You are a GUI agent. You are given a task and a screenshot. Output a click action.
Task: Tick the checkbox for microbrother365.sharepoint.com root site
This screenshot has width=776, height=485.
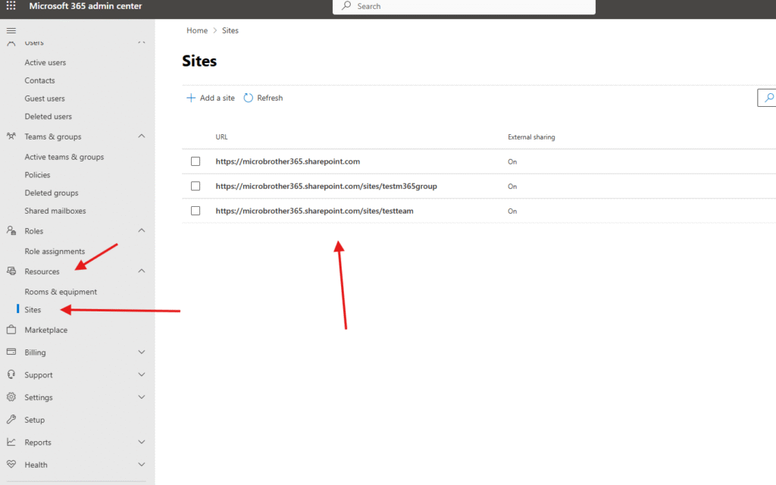click(196, 161)
